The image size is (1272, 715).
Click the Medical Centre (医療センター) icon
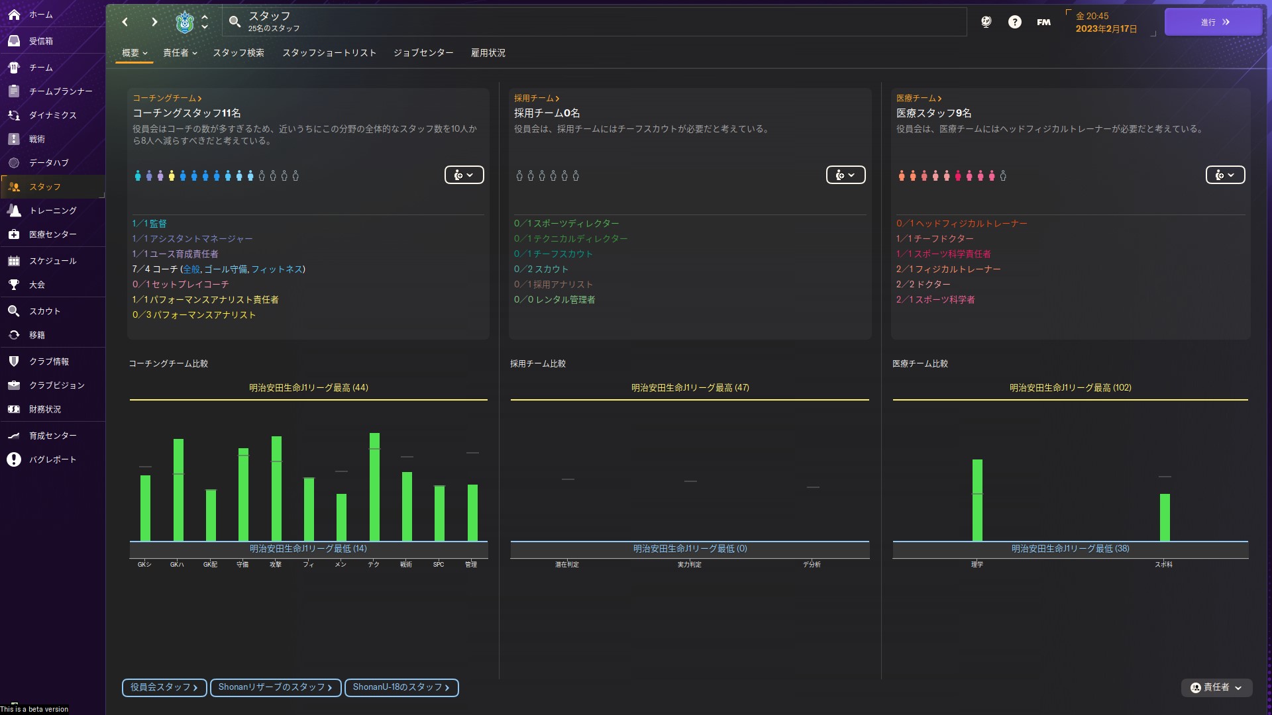14,234
